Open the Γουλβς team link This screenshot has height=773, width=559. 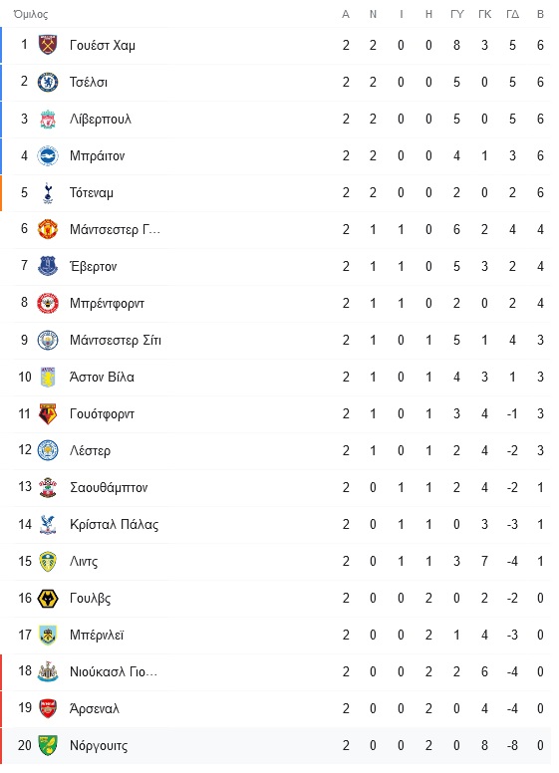(91, 598)
